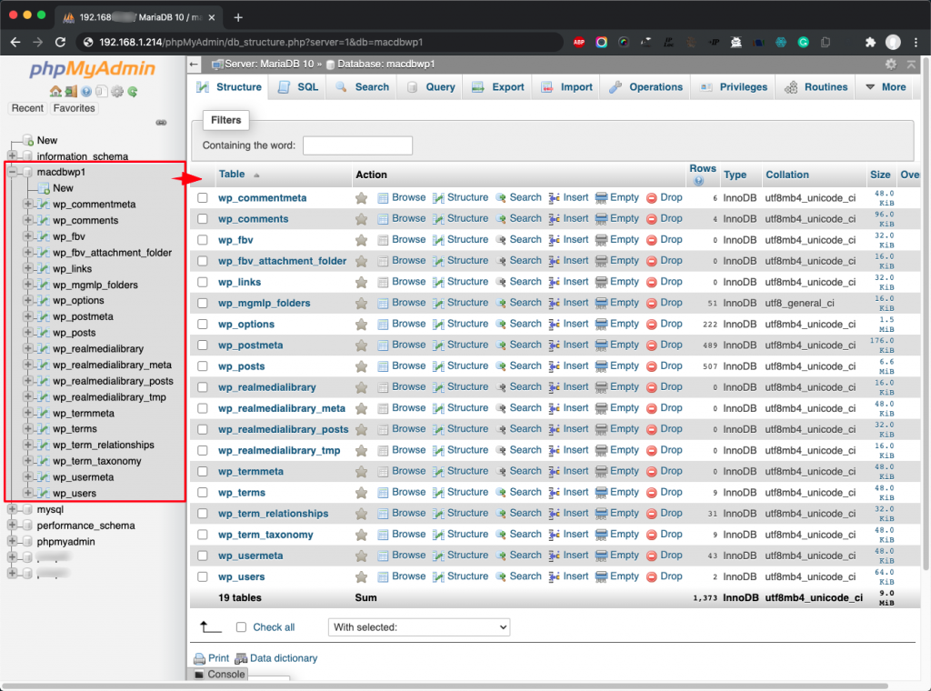Sort by the Table column header
931x691 pixels.
point(232,174)
